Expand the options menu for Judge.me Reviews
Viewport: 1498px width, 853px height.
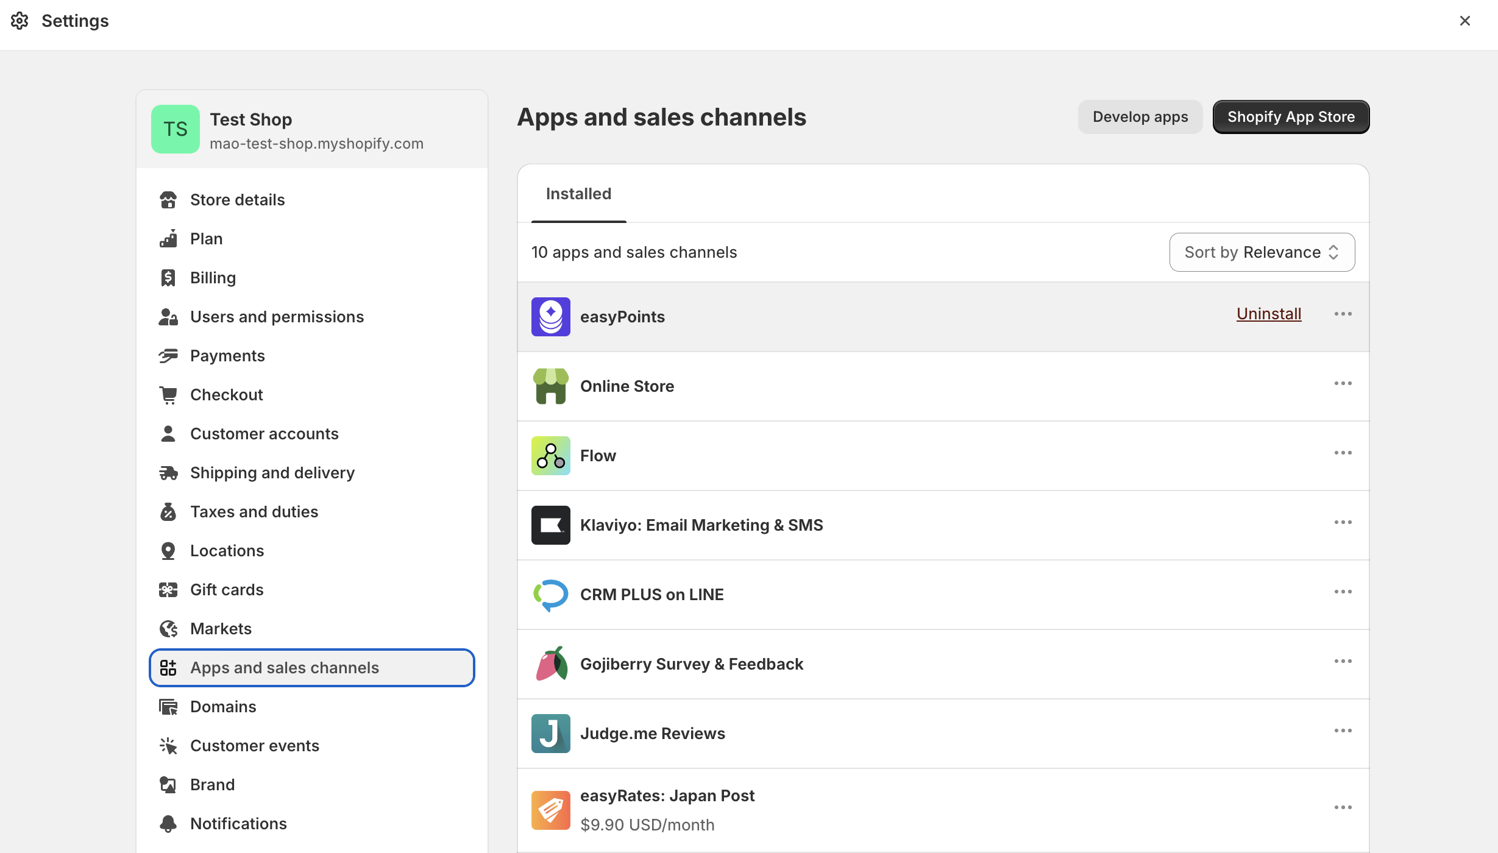coord(1343,731)
